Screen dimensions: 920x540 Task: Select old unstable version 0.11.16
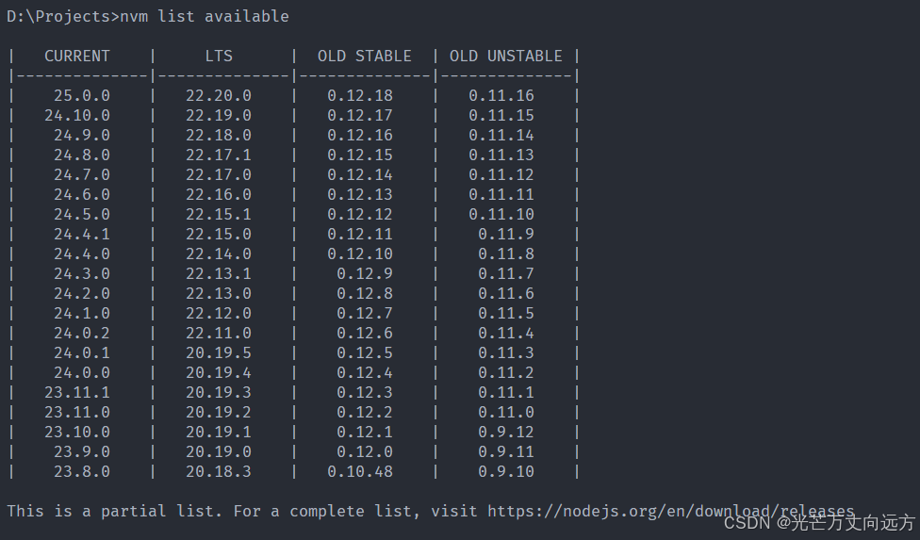[x=501, y=95]
